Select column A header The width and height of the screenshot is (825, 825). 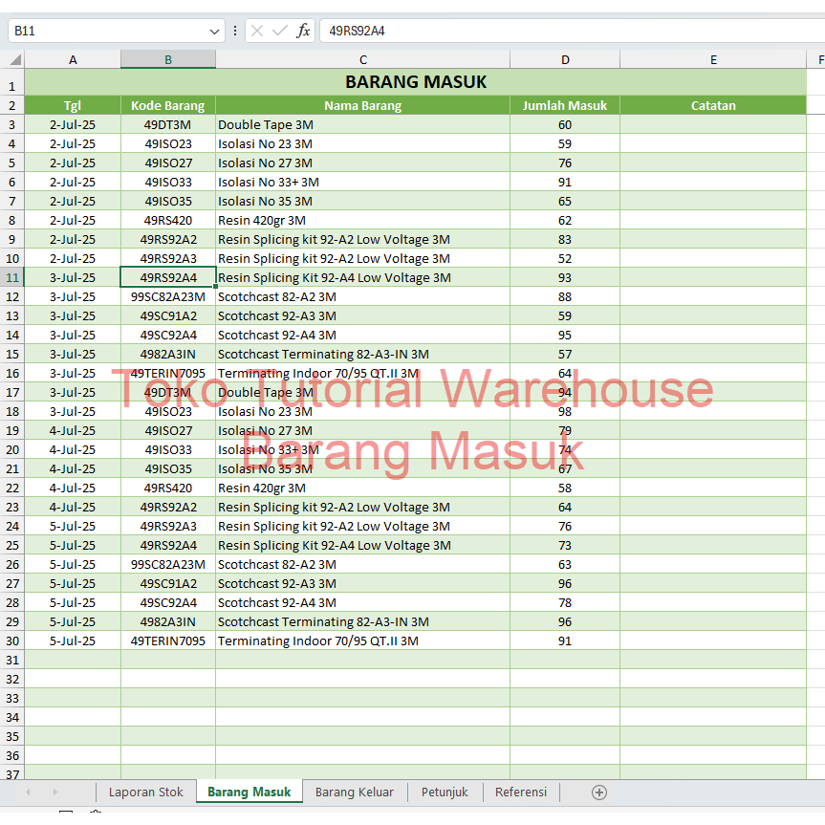(x=73, y=59)
